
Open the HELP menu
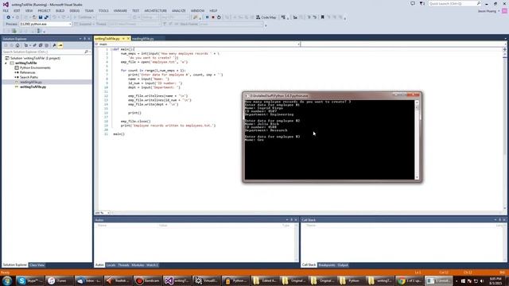(x=213, y=10)
